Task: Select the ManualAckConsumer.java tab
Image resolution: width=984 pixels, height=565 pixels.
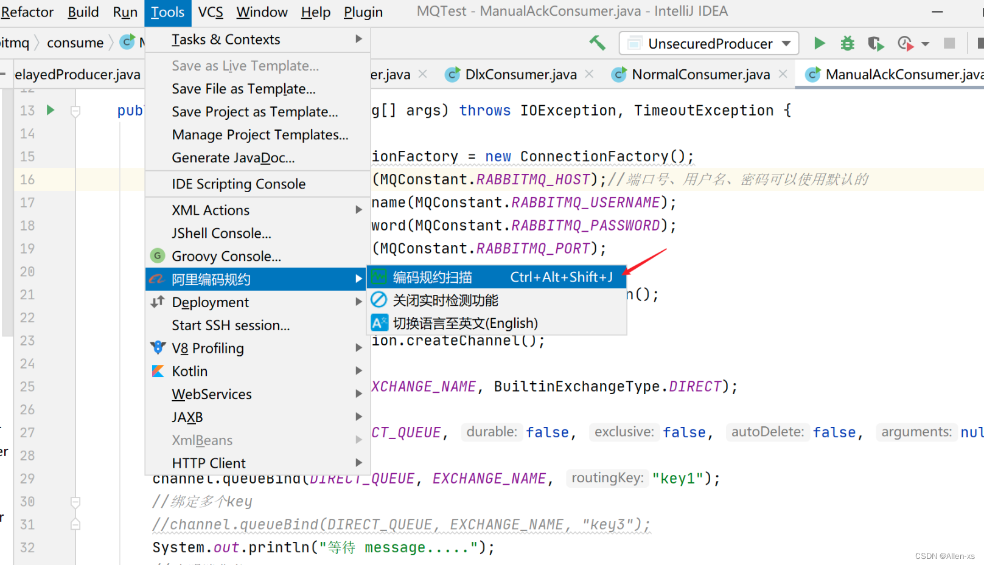Action: tap(904, 74)
